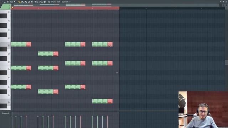228x128 pixels.
Task: Expand the arrow after Sylenth1 title
Action: tap(71, 2)
